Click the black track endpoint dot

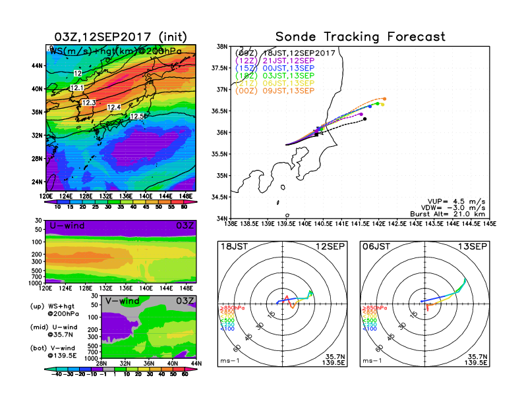pos(365,119)
